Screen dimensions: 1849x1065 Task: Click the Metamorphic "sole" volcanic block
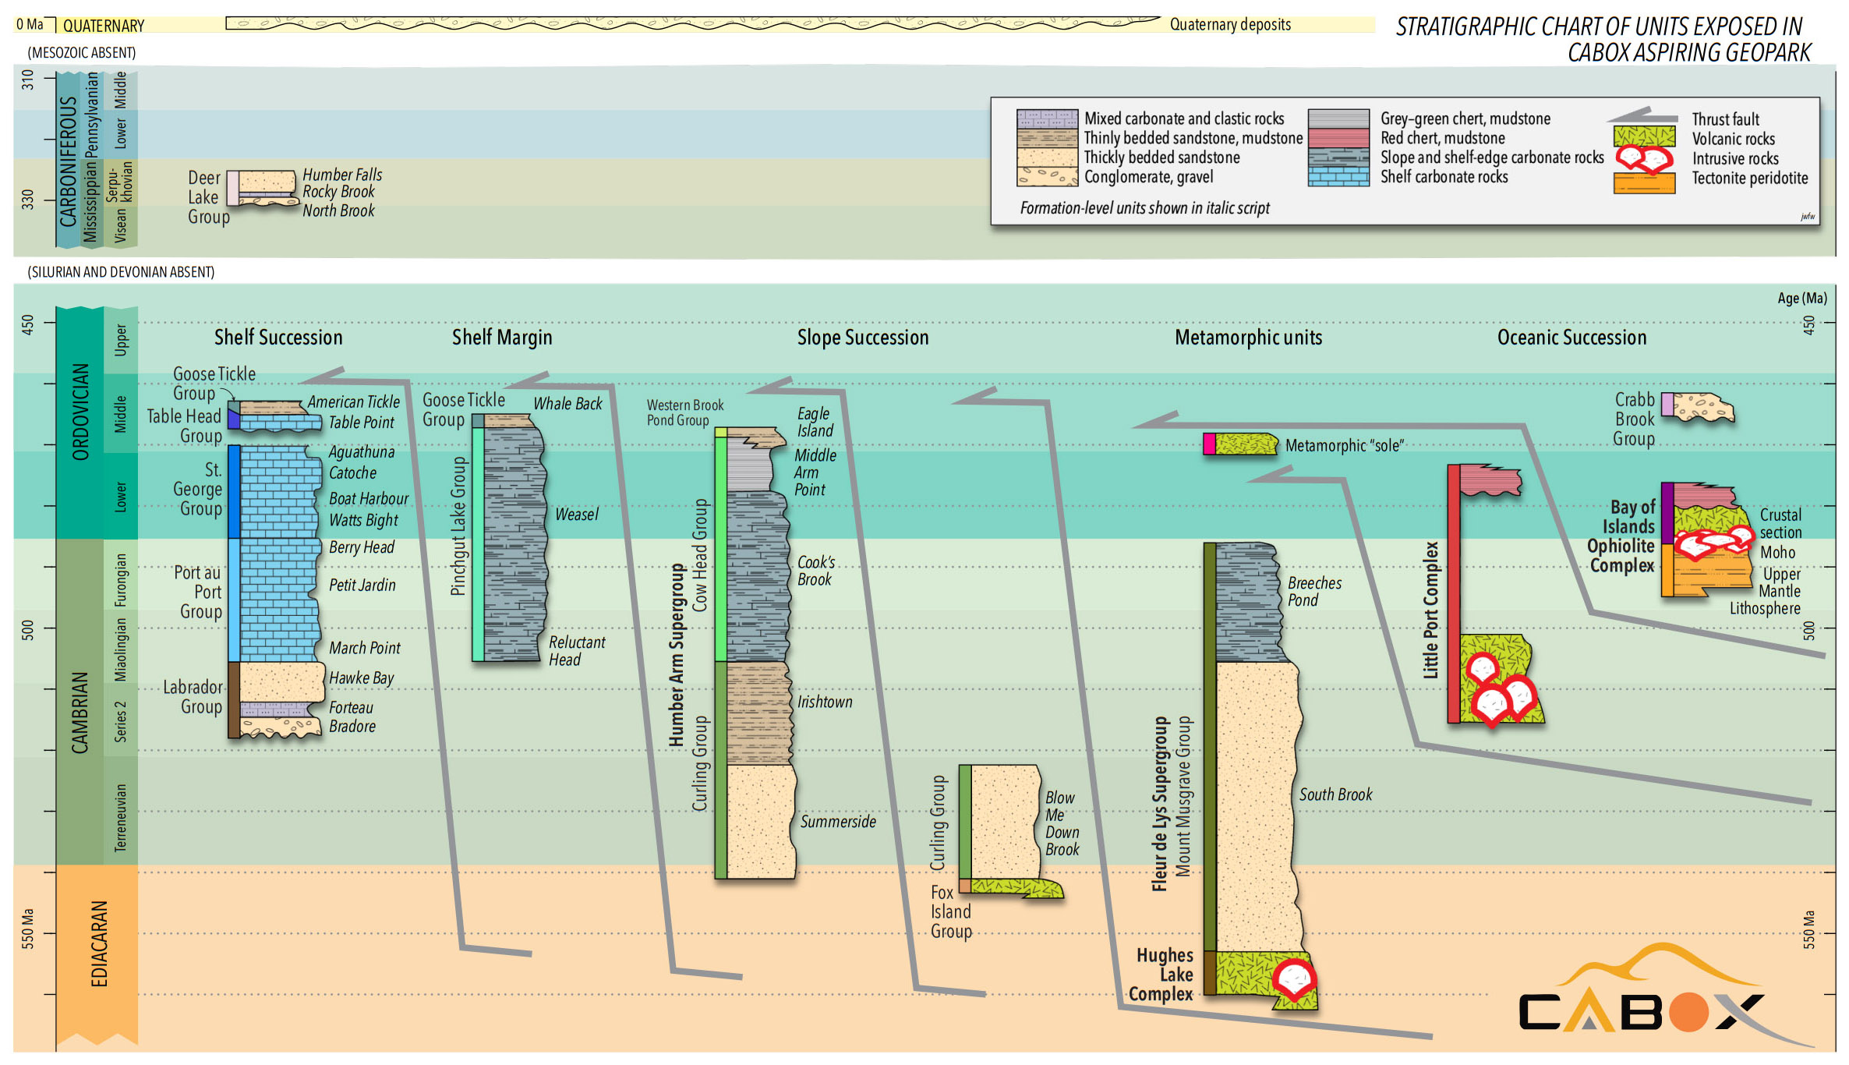tap(1246, 444)
